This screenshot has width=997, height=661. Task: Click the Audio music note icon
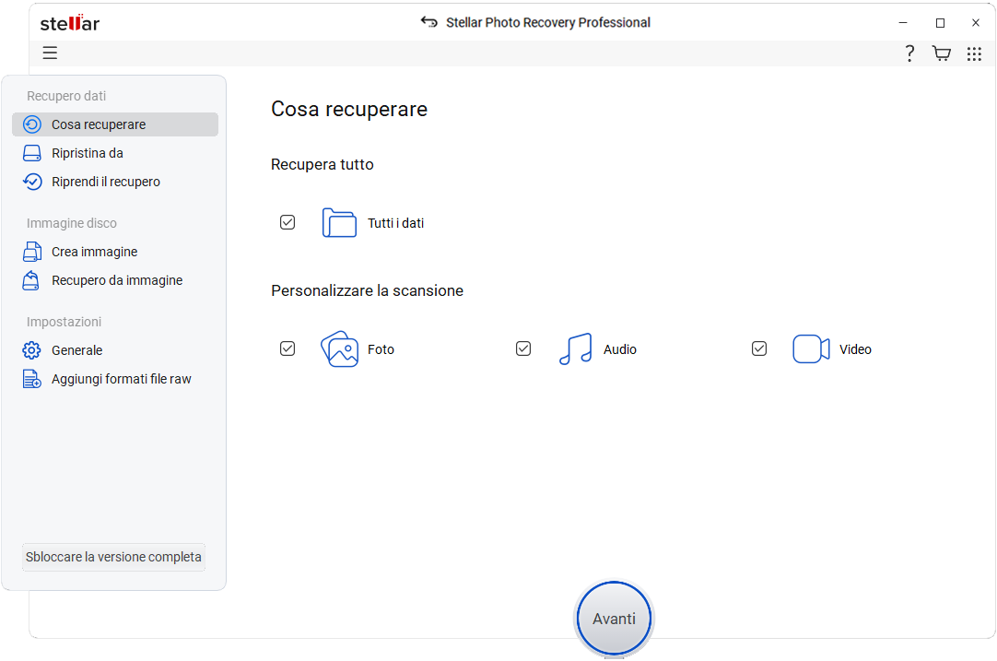[x=575, y=348]
